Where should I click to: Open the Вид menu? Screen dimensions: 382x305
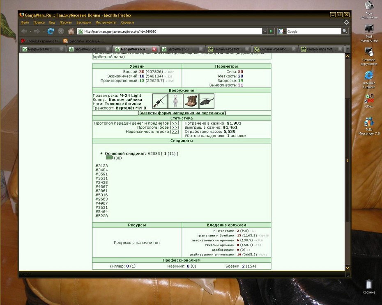pyautogui.click(x=52, y=23)
